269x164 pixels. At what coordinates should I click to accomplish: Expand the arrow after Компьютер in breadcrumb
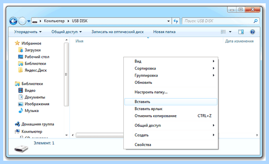pos(68,21)
